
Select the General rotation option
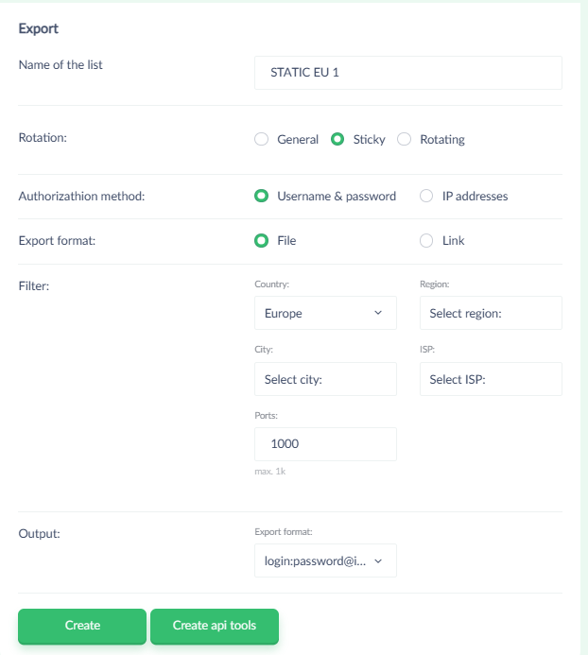pyautogui.click(x=262, y=140)
